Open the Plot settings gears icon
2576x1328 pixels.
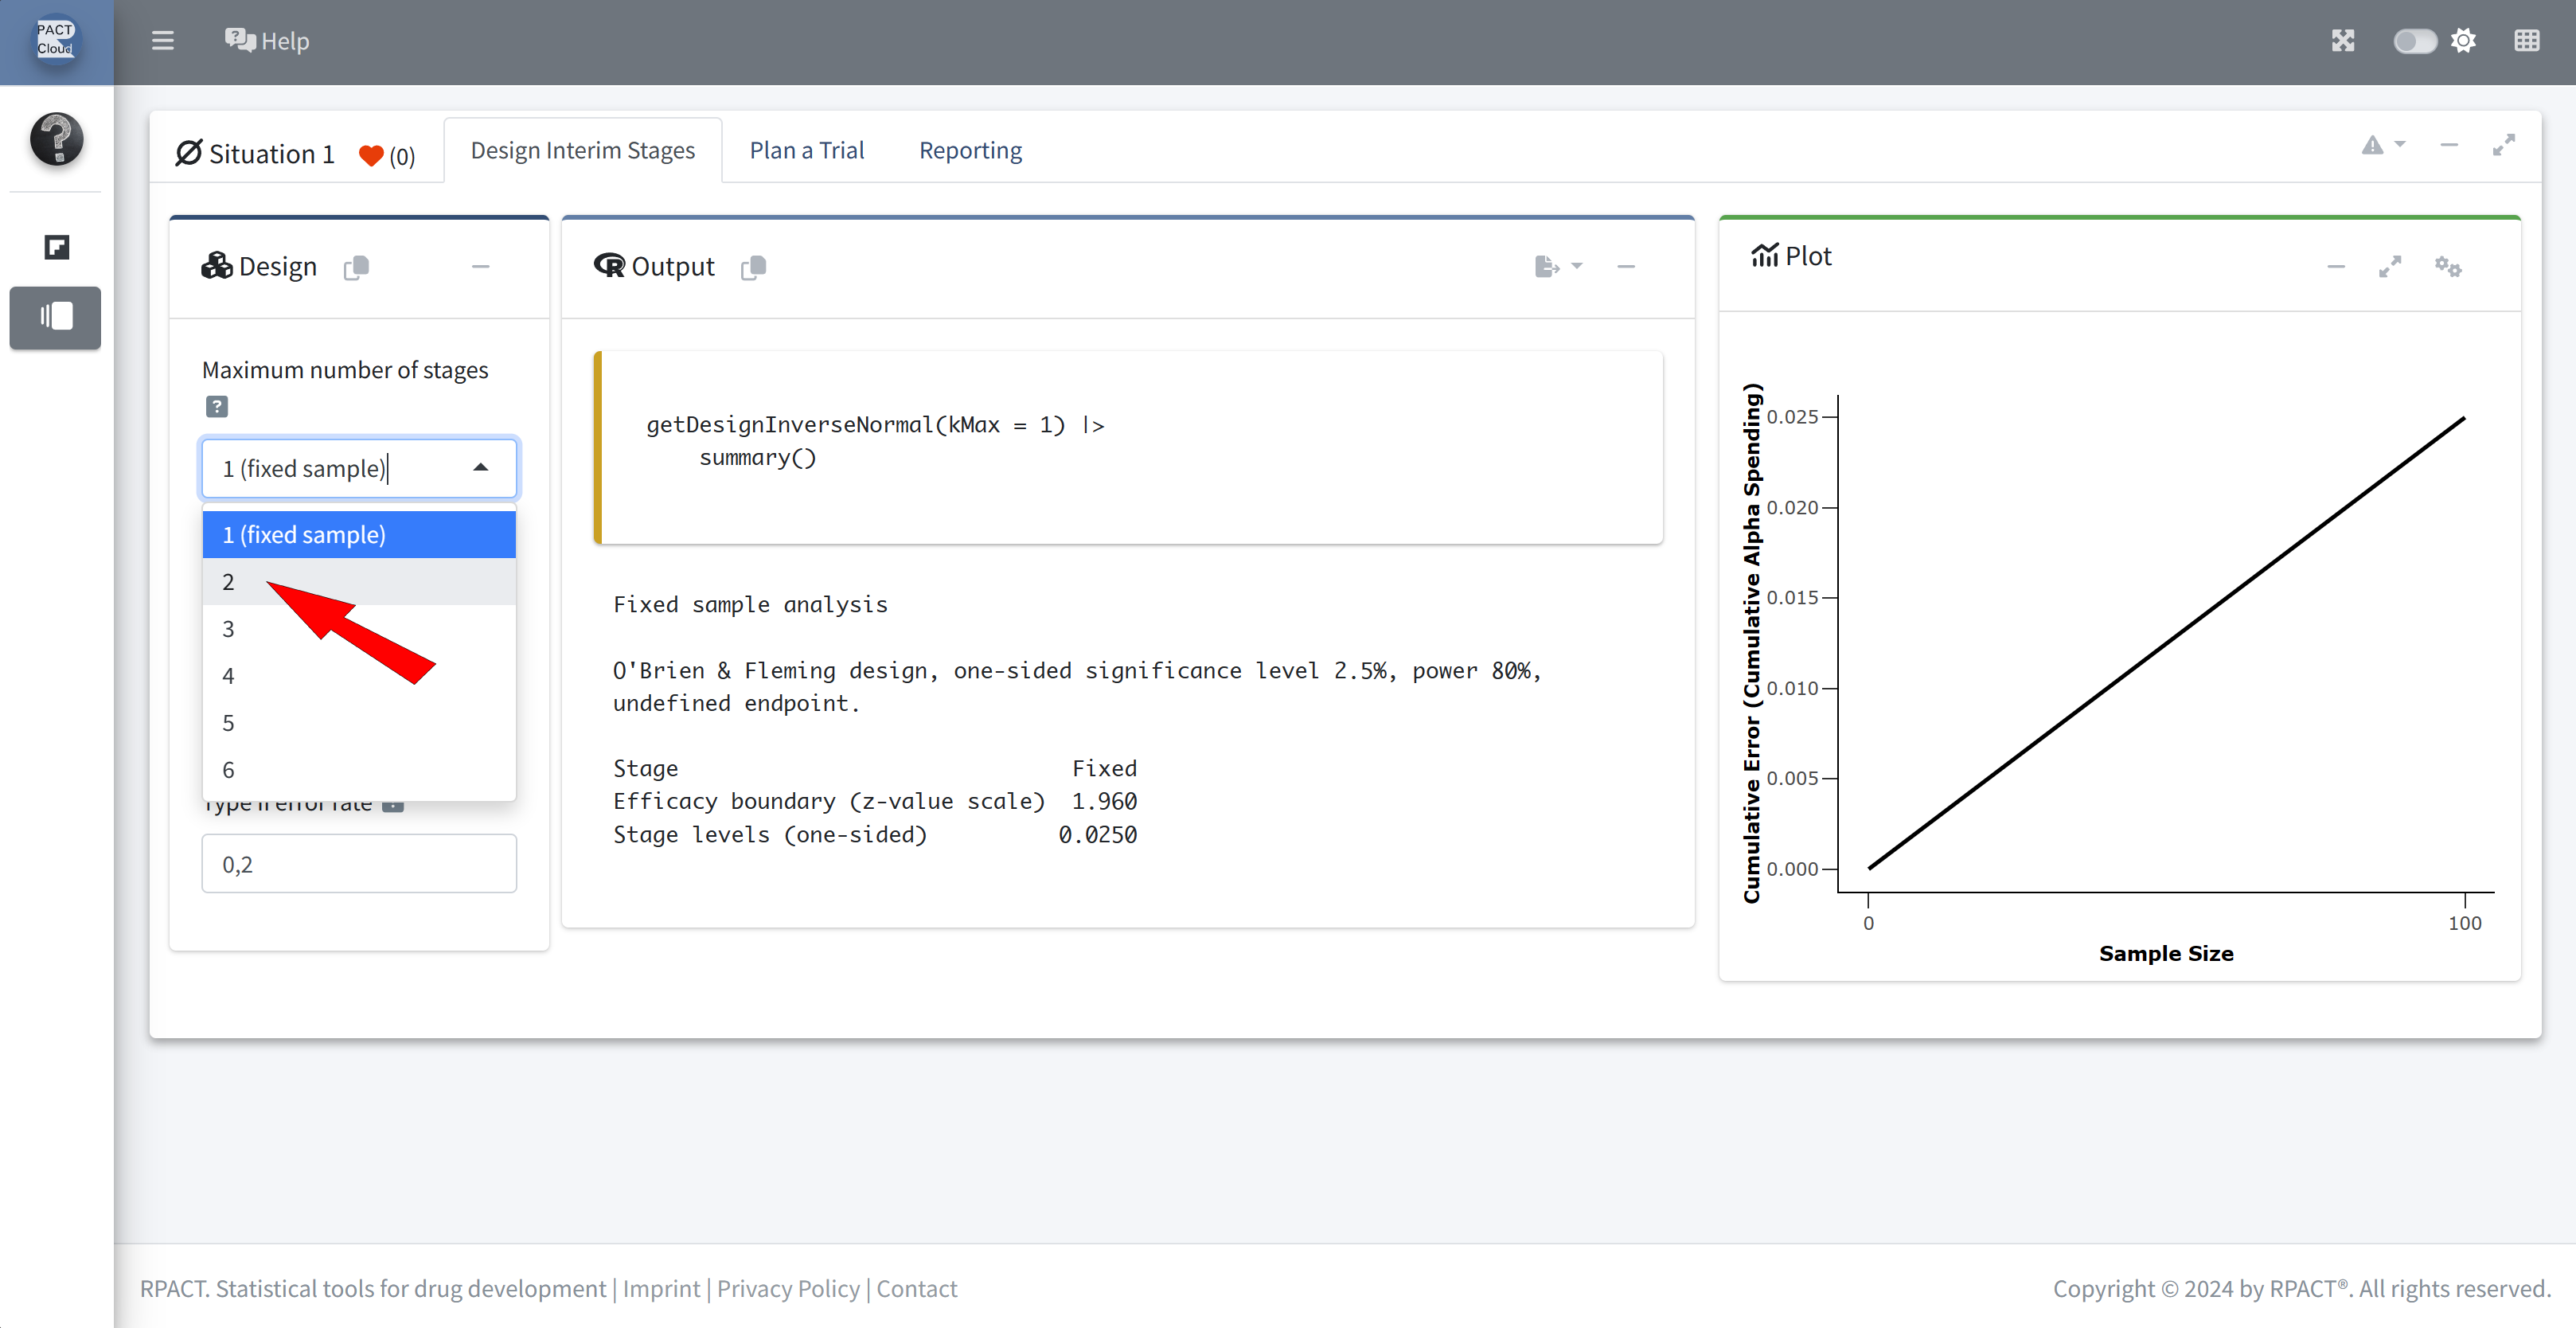(2447, 267)
